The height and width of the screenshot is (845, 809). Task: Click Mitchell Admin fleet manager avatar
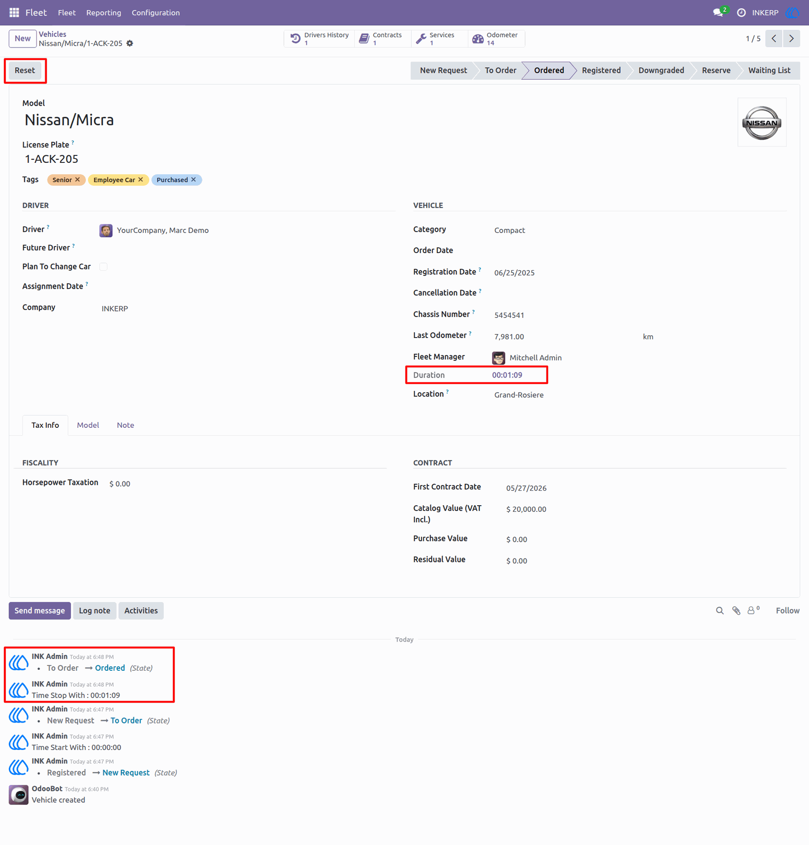[498, 358]
